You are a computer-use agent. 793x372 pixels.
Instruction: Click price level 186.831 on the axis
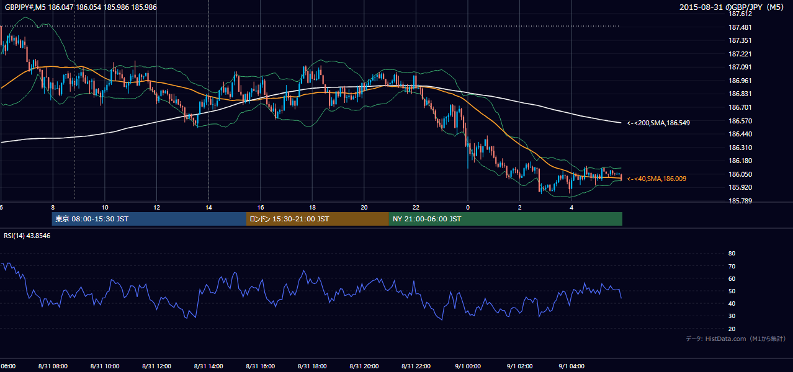[740, 94]
